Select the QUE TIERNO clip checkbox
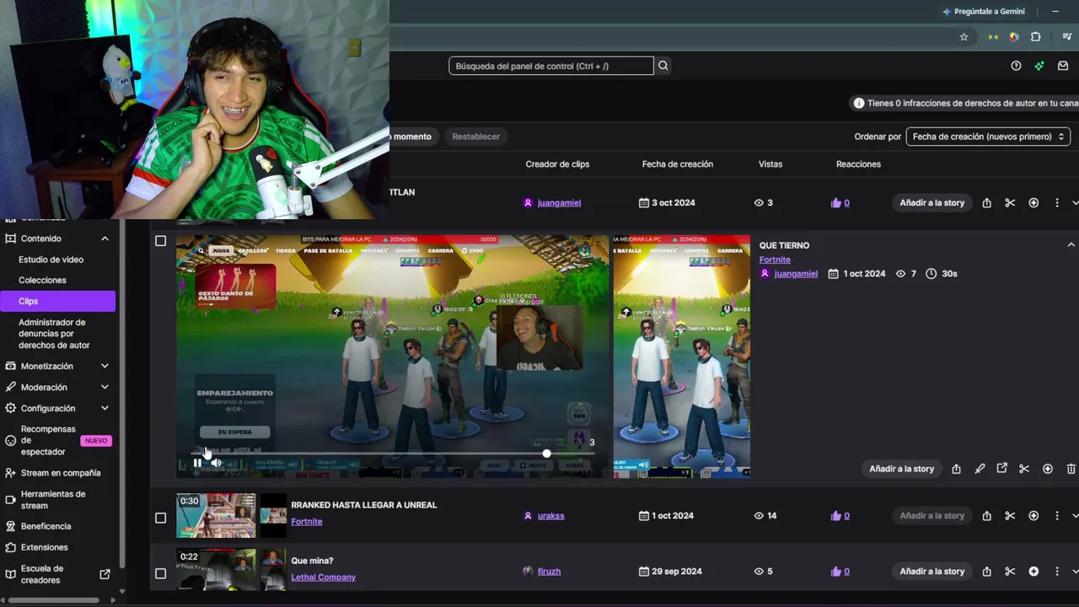The image size is (1079, 607). (x=160, y=241)
